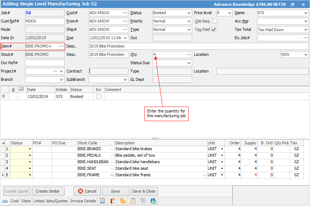This screenshot has width=310, height=206.
Task: Click the ellipsis button in Item# field
Action: click(x=61, y=46)
